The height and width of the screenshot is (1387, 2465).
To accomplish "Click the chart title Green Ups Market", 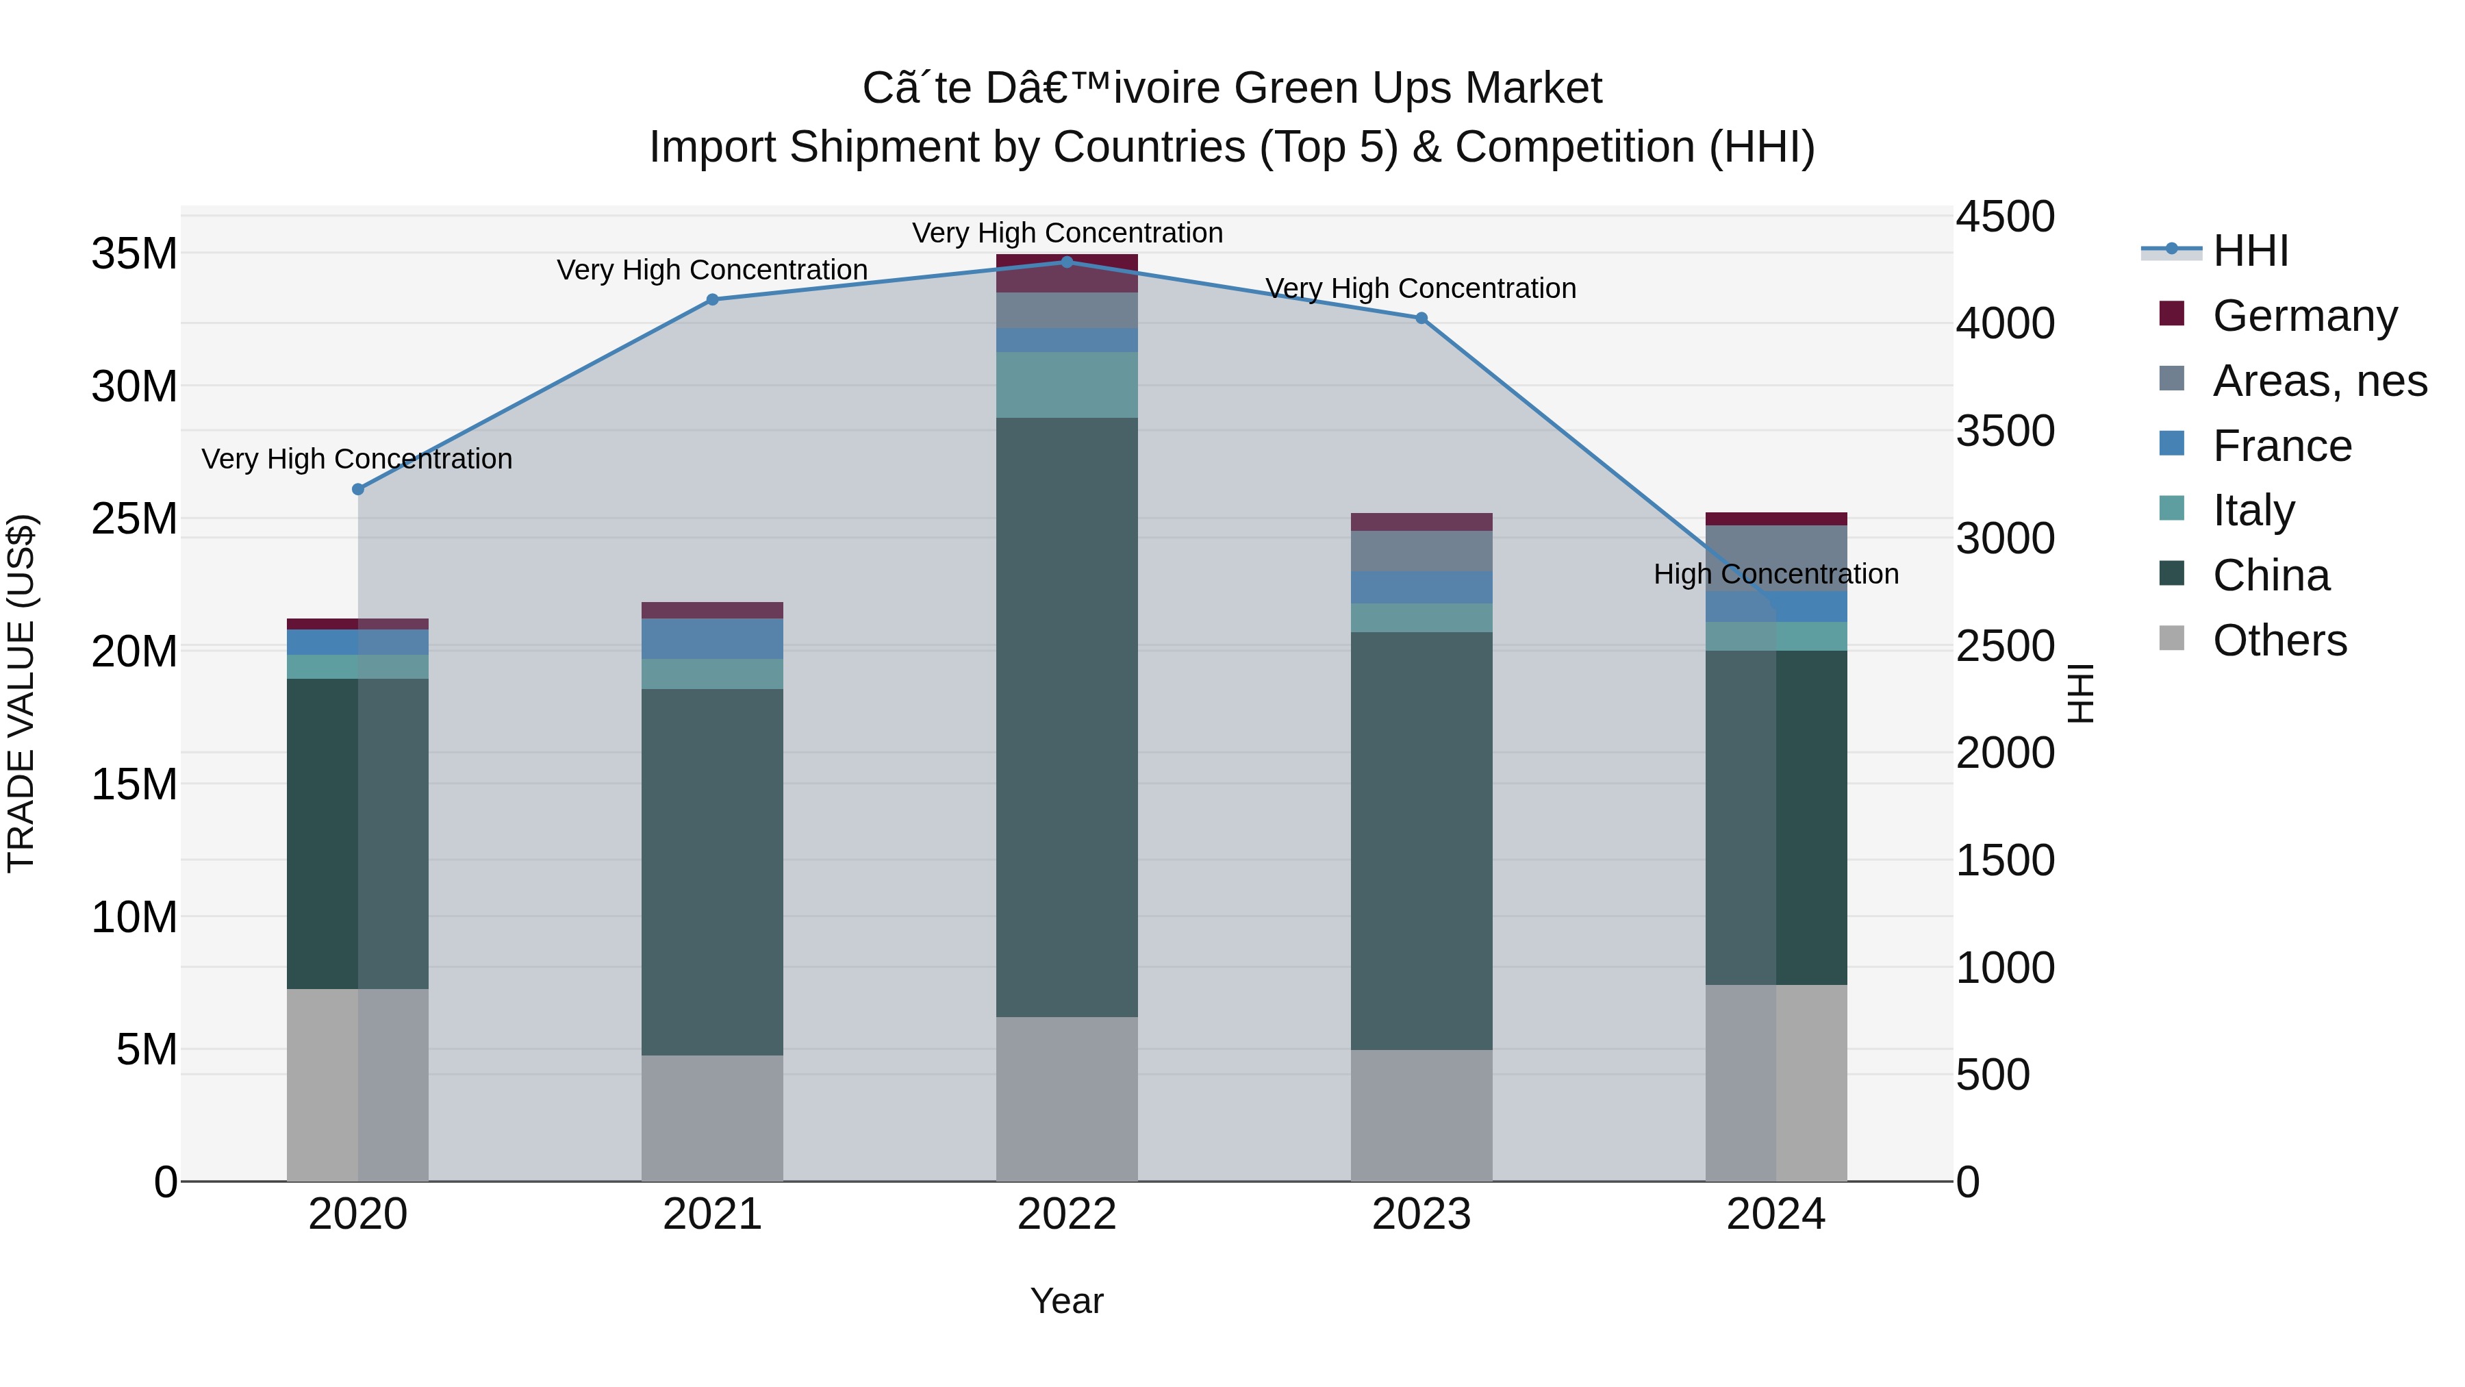I will [1232, 88].
